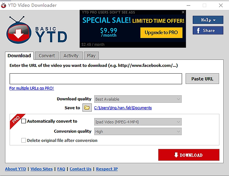Click the red DOWNLOAD button
This screenshot has height=176, width=229.
coord(189,155)
